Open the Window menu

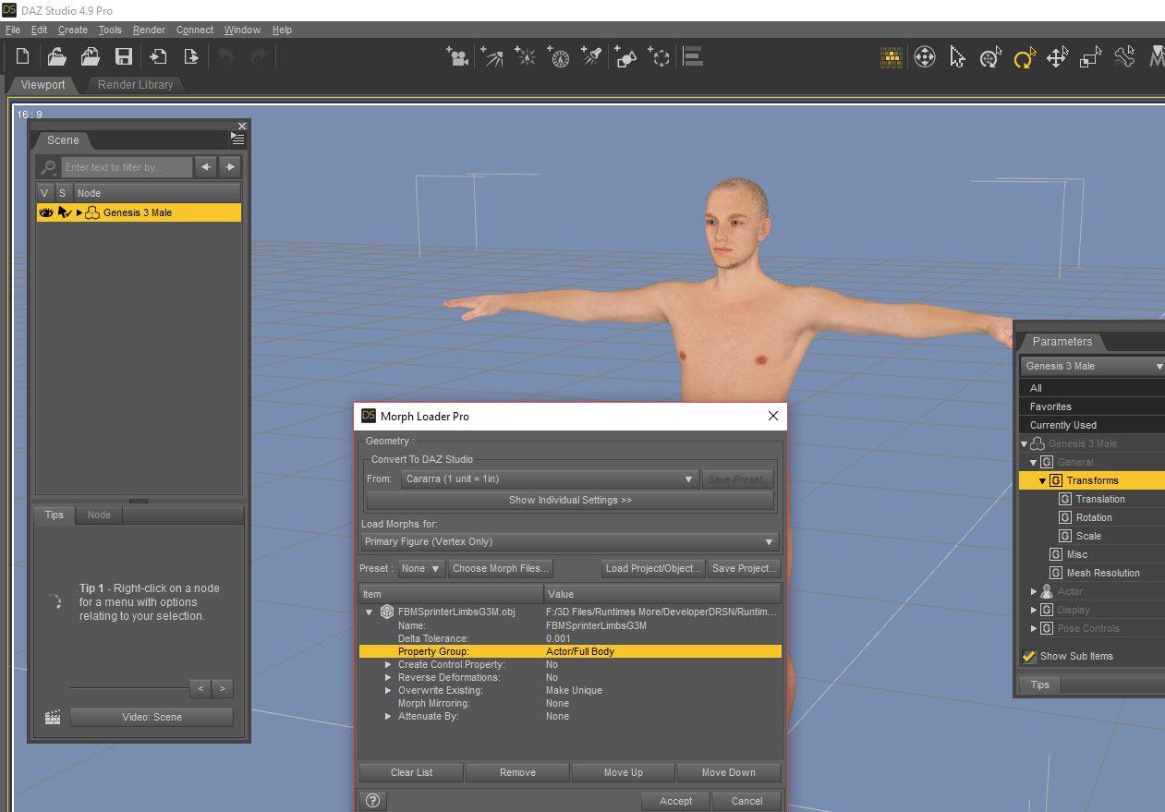tap(242, 30)
